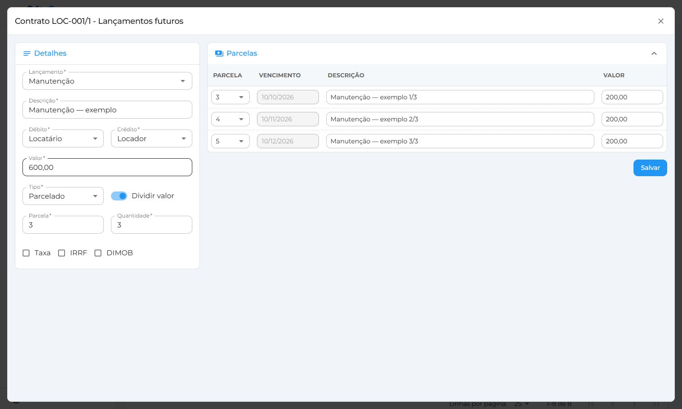Open parcela dropdown in row exemplo 1/3
This screenshot has width=682, height=409.
230,97
